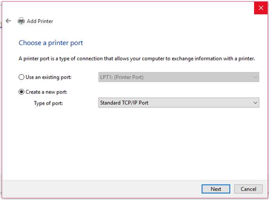Click the 'Create a new port:' label text

[46, 92]
